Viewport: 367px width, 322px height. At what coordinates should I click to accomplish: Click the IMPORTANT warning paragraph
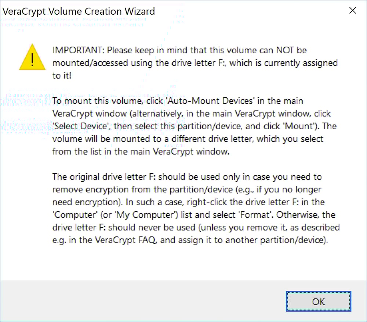(195, 63)
